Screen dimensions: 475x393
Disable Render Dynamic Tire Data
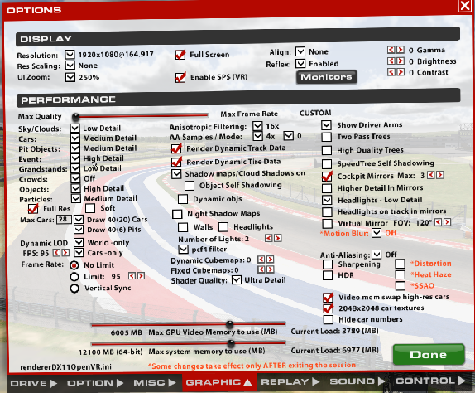coord(176,162)
